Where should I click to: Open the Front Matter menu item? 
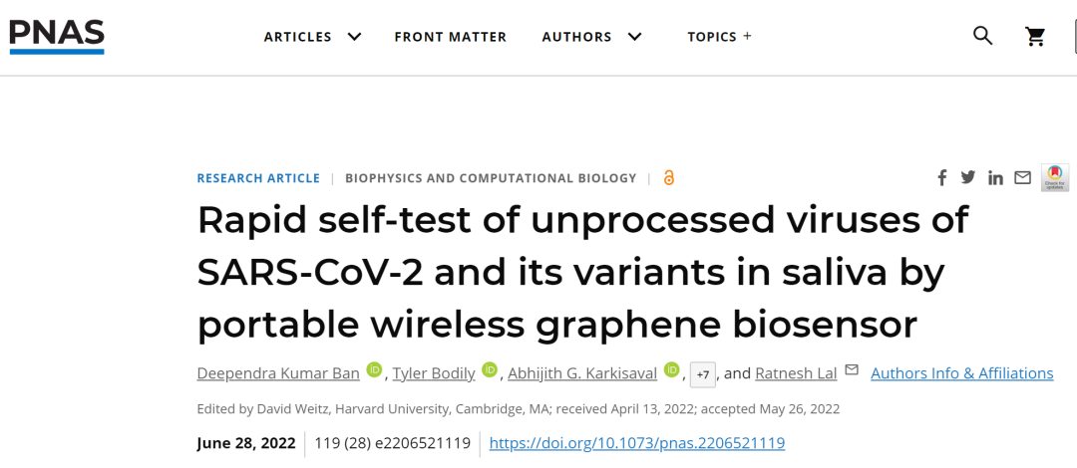tap(450, 37)
